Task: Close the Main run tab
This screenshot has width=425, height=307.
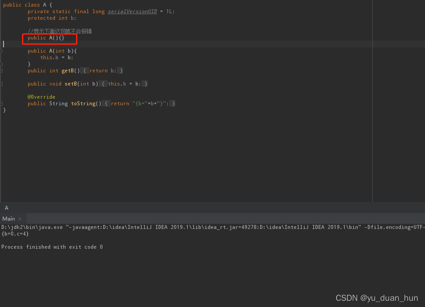Action: tap(19, 218)
